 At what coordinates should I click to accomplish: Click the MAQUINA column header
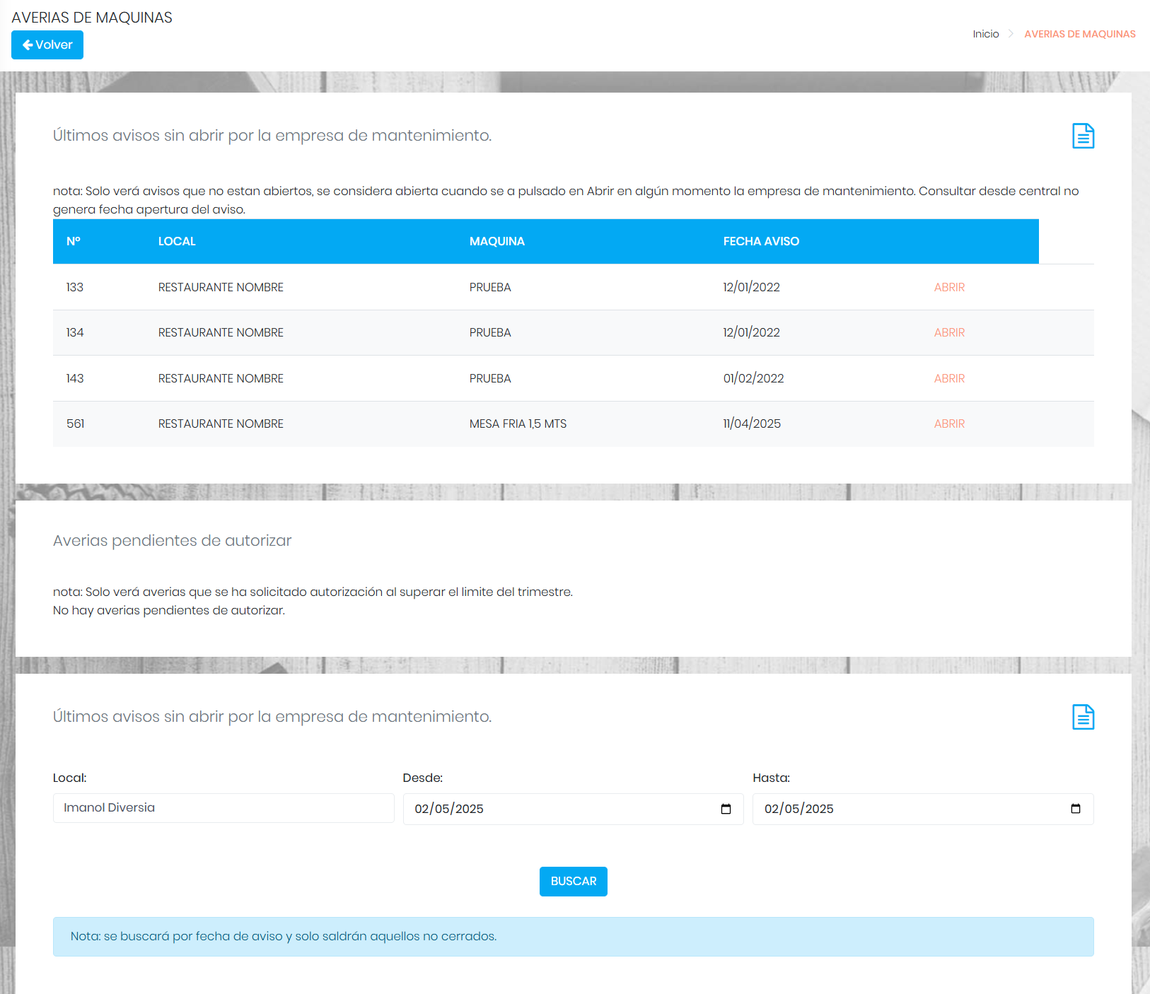[496, 241]
